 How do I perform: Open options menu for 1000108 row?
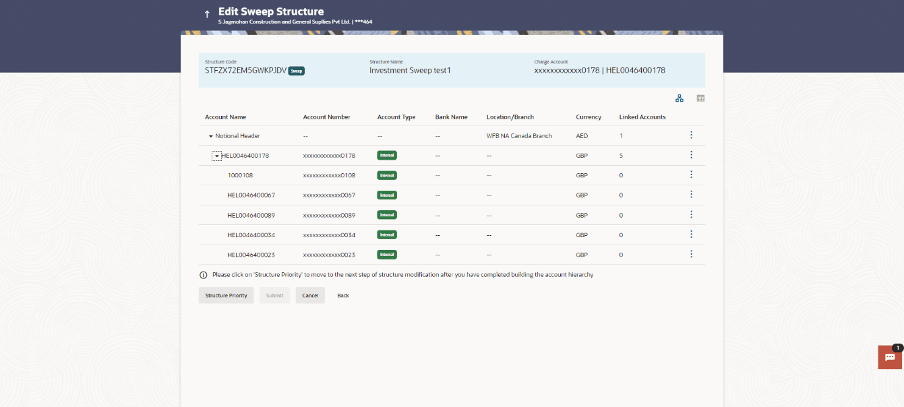point(691,175)
